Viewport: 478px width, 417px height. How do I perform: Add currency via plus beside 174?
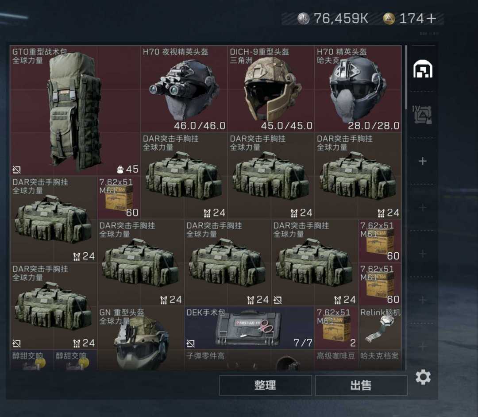coord(431,19)
